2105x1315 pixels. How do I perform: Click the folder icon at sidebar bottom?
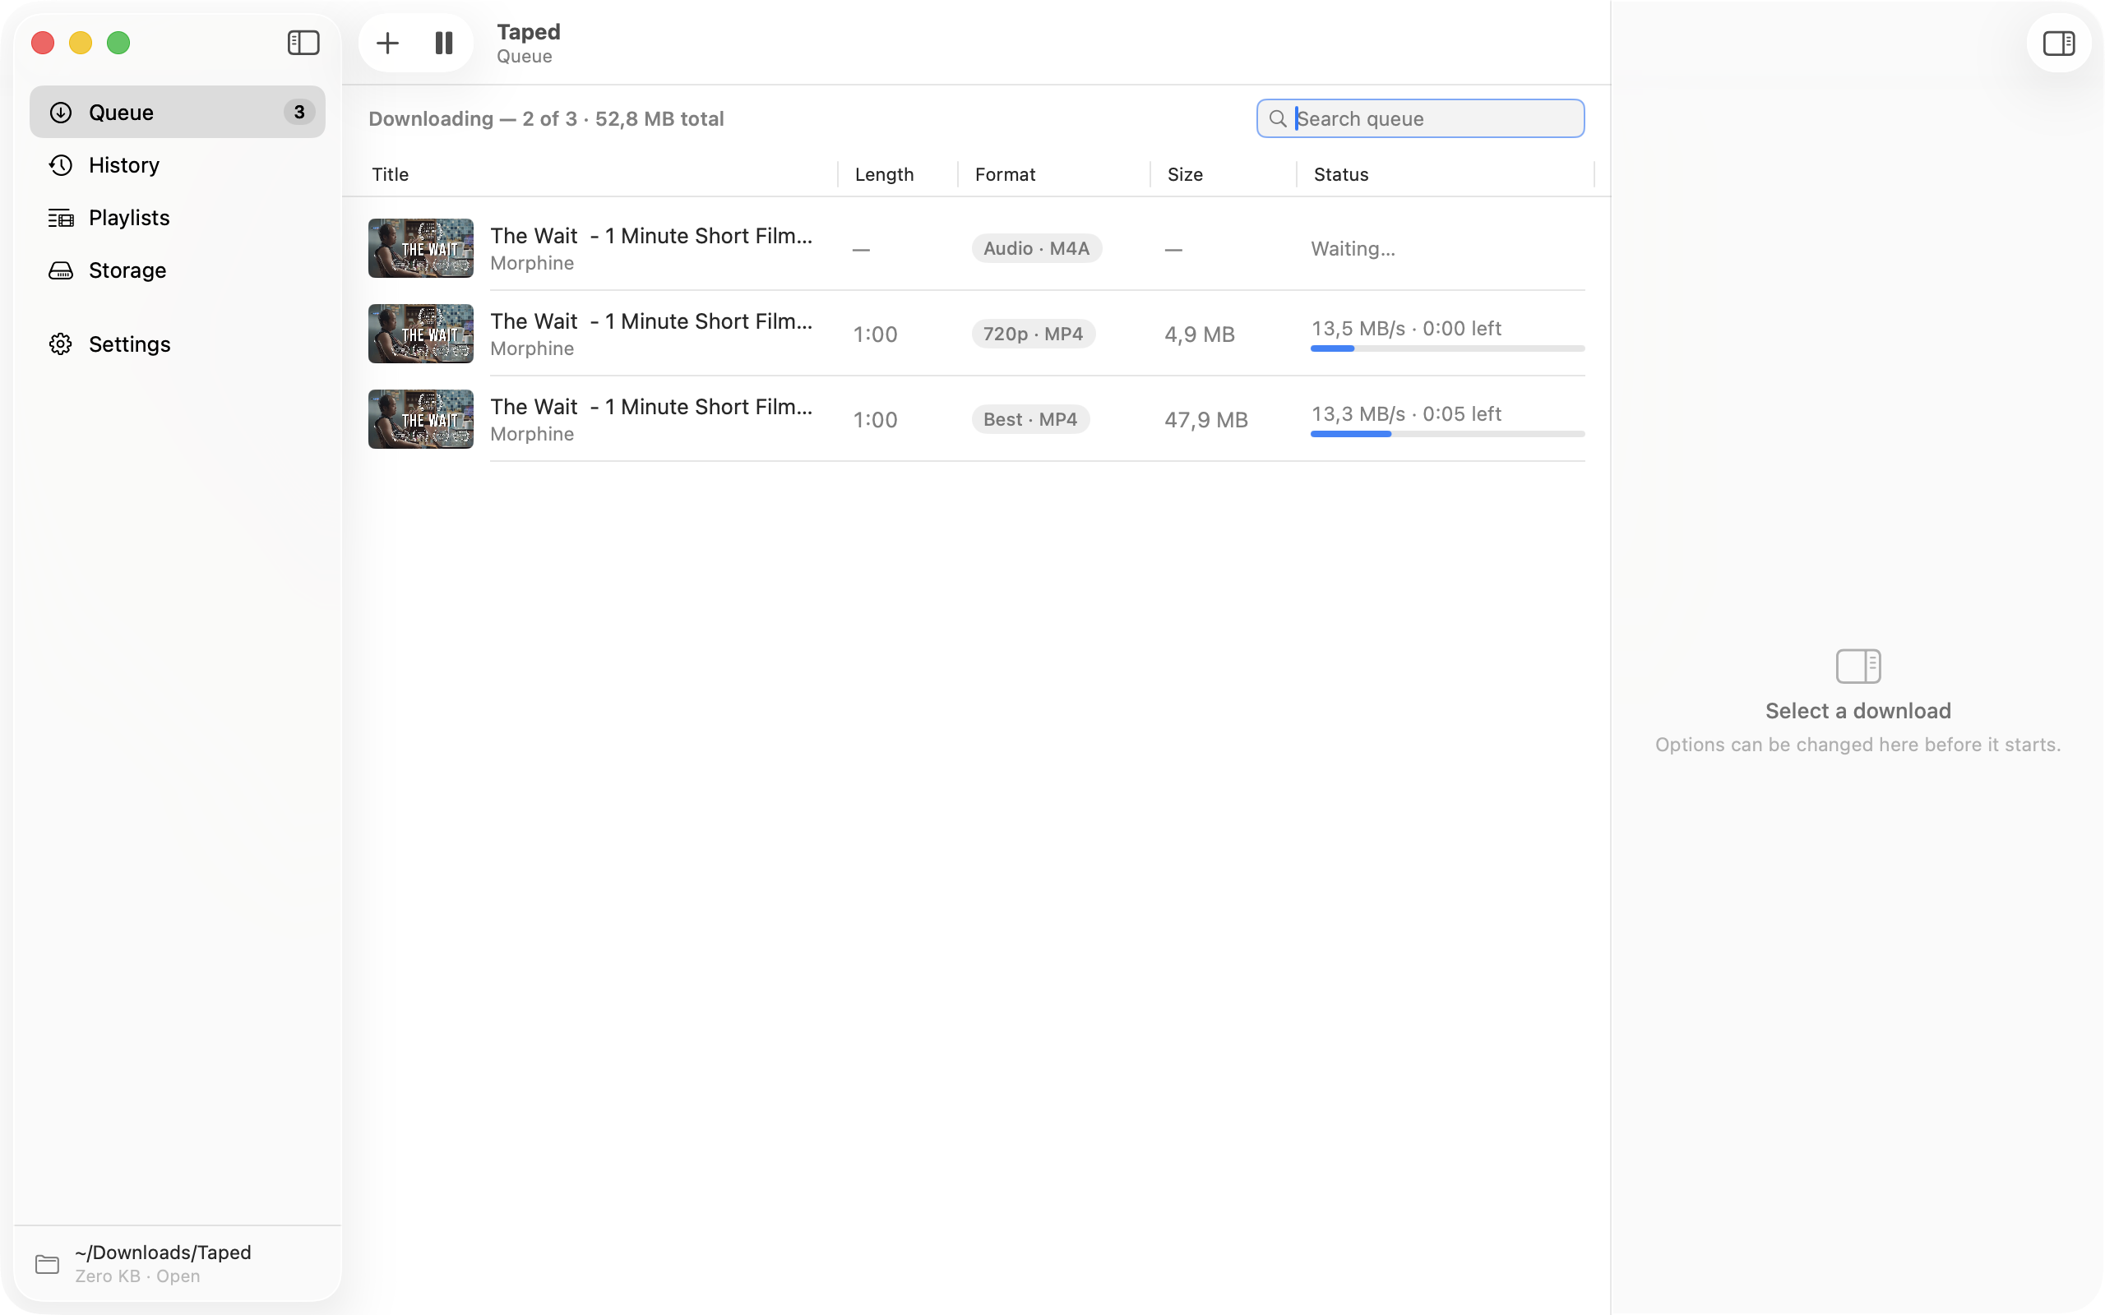[x=47, y=1264]
